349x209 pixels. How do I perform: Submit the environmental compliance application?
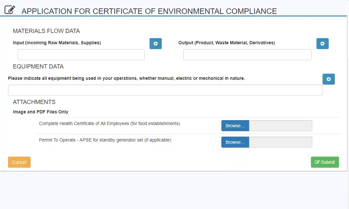[x=325, y=162]
